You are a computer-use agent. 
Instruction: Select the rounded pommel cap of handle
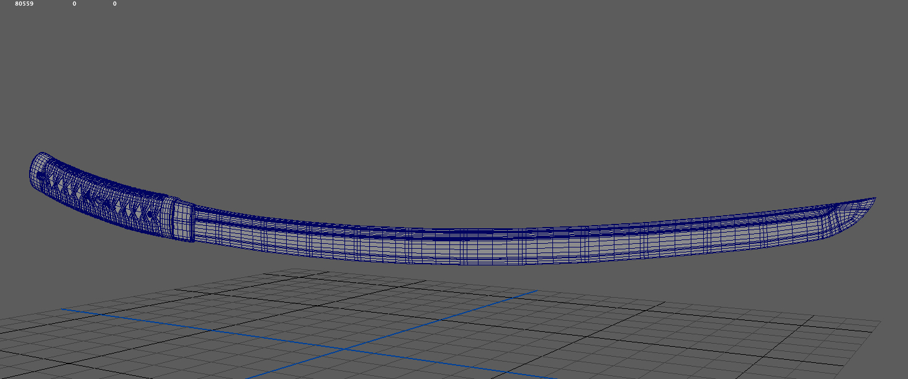(37, 169)
